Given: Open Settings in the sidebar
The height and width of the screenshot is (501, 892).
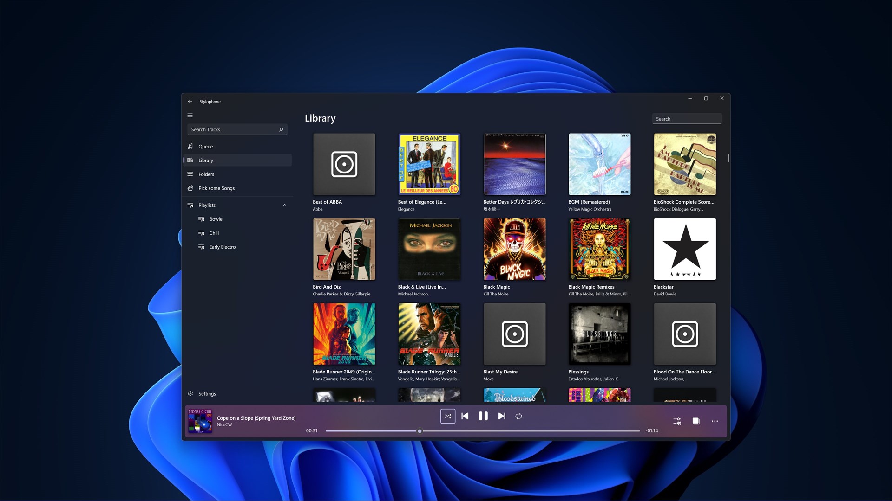Looking at the screenshot, I should [x=207, y=394].
